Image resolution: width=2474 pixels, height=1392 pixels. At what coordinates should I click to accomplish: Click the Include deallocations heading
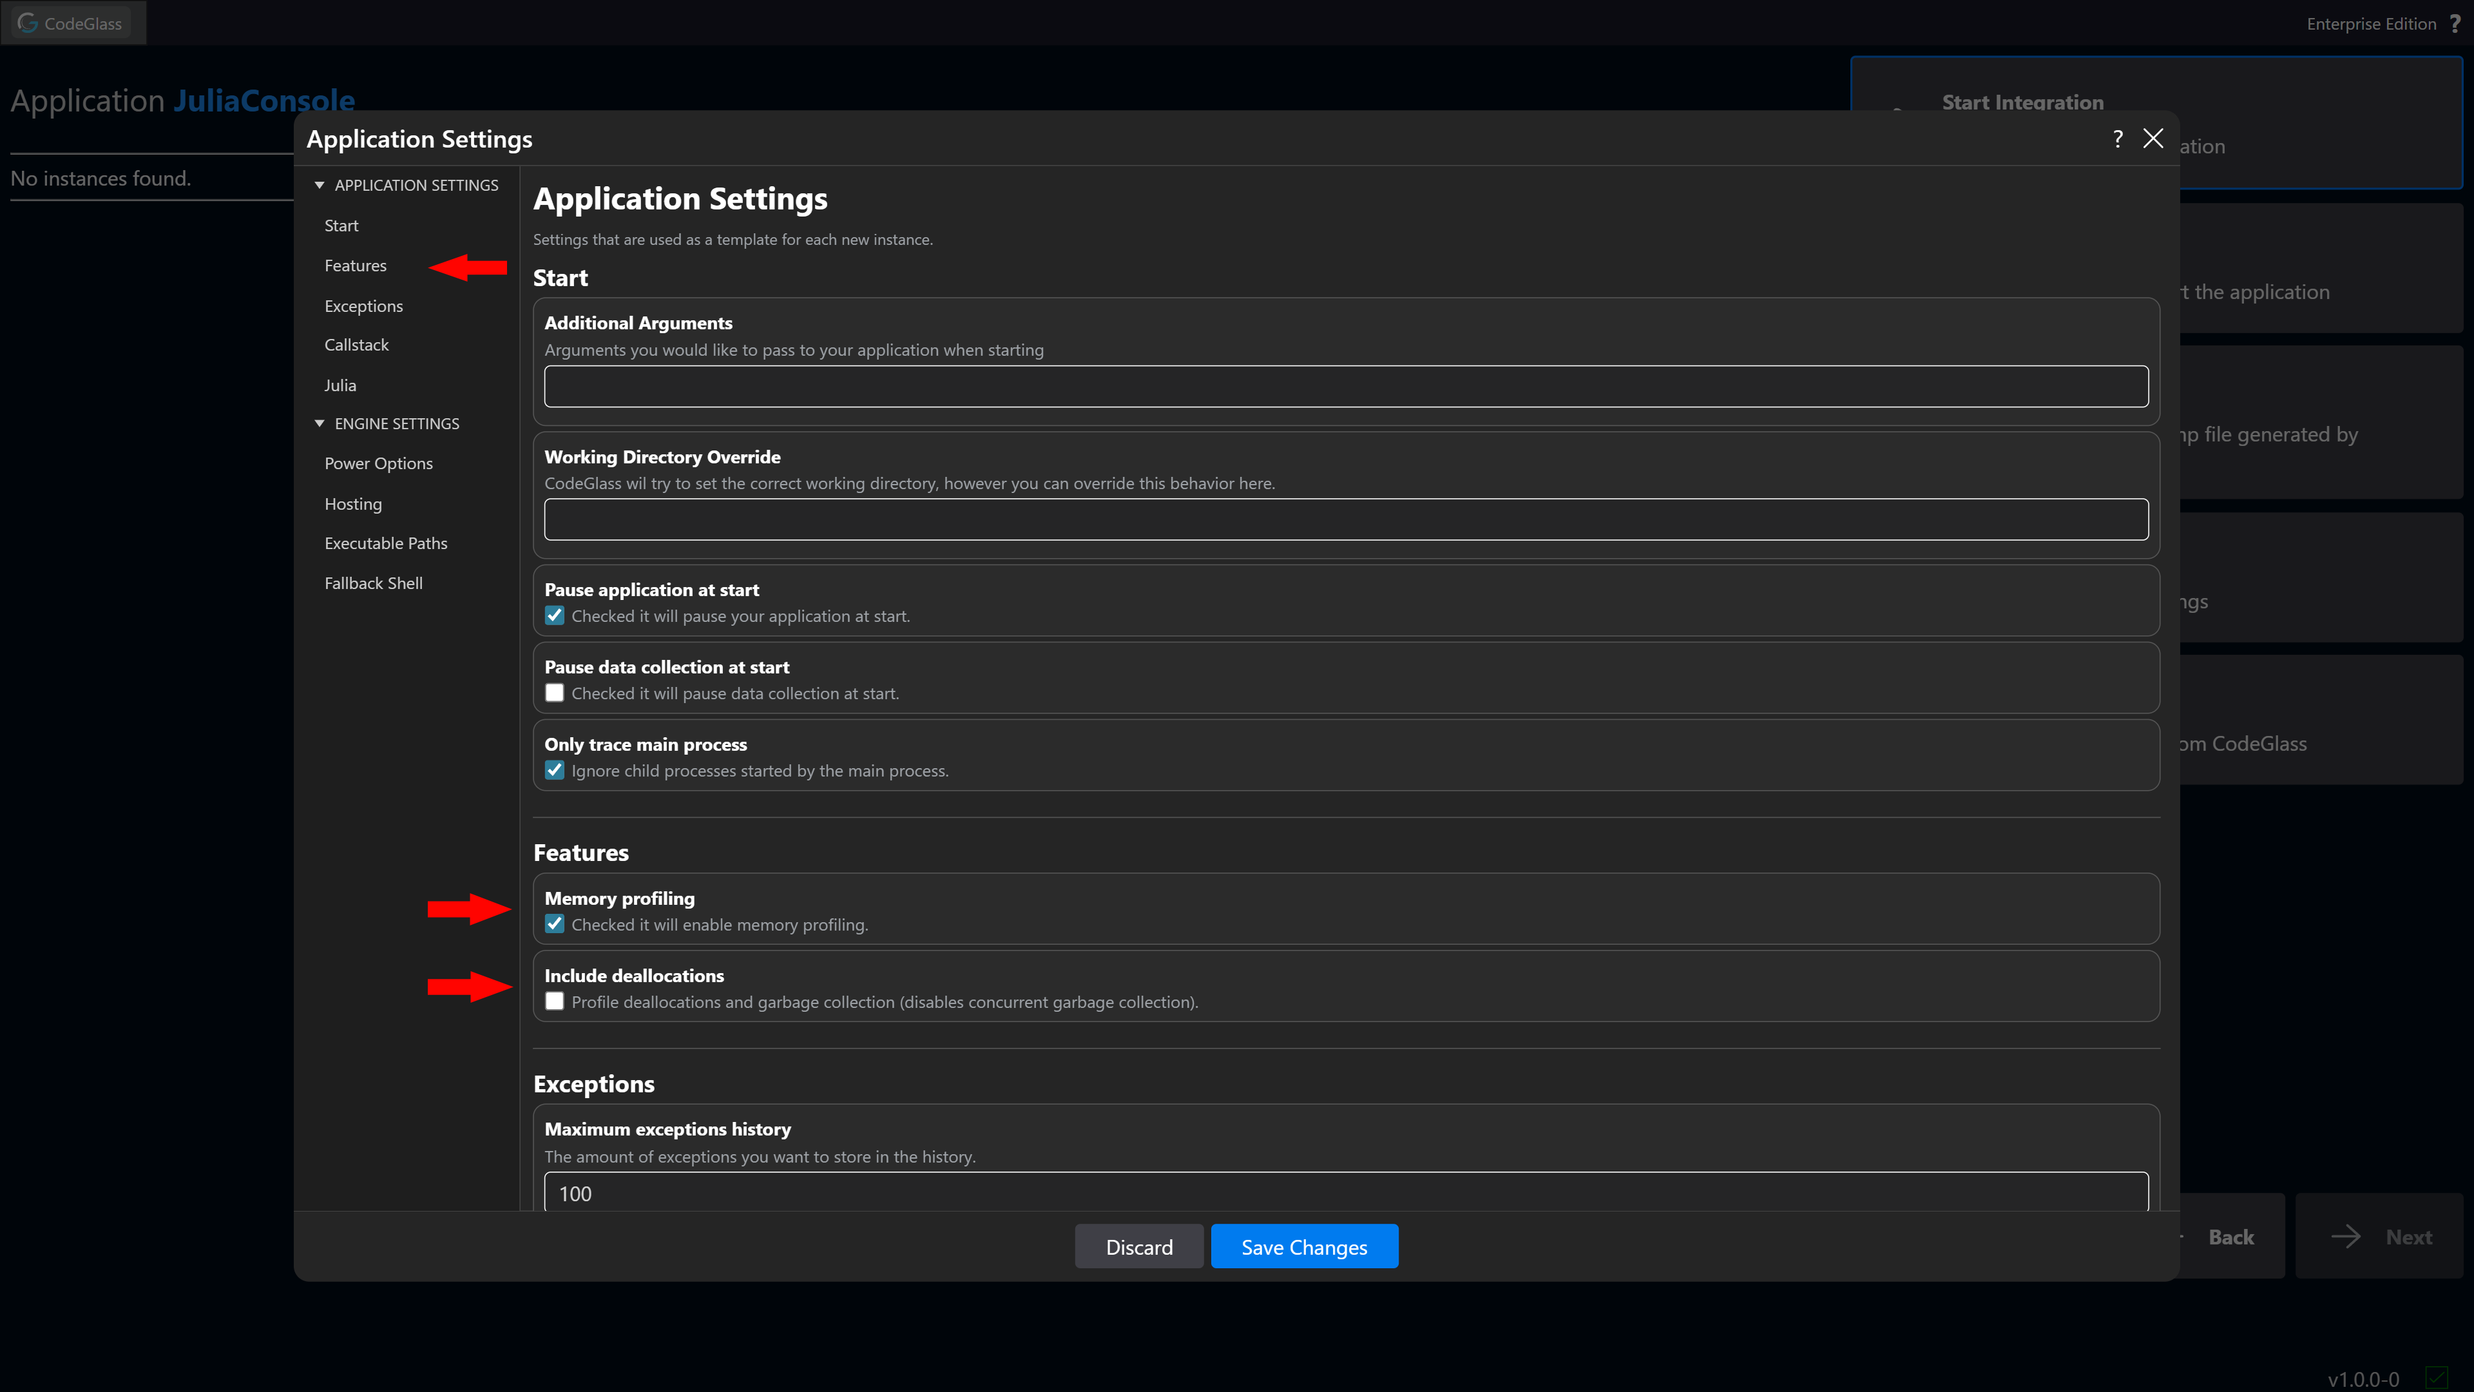point(634,975)
